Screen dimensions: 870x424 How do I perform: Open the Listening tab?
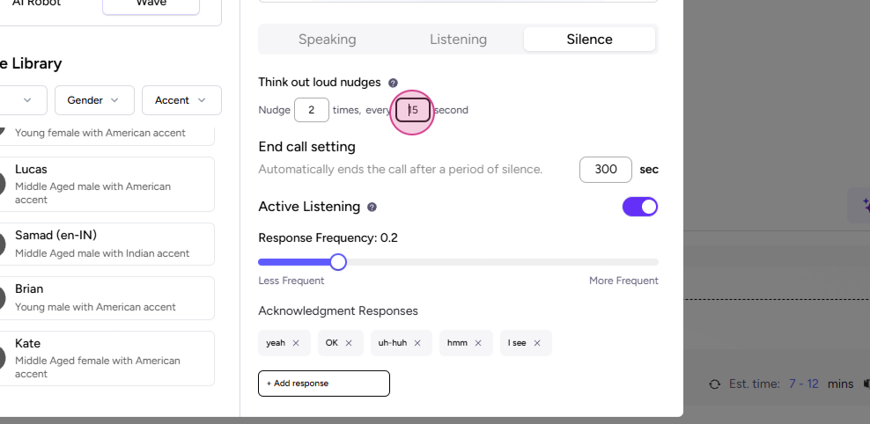click(458, 40)
